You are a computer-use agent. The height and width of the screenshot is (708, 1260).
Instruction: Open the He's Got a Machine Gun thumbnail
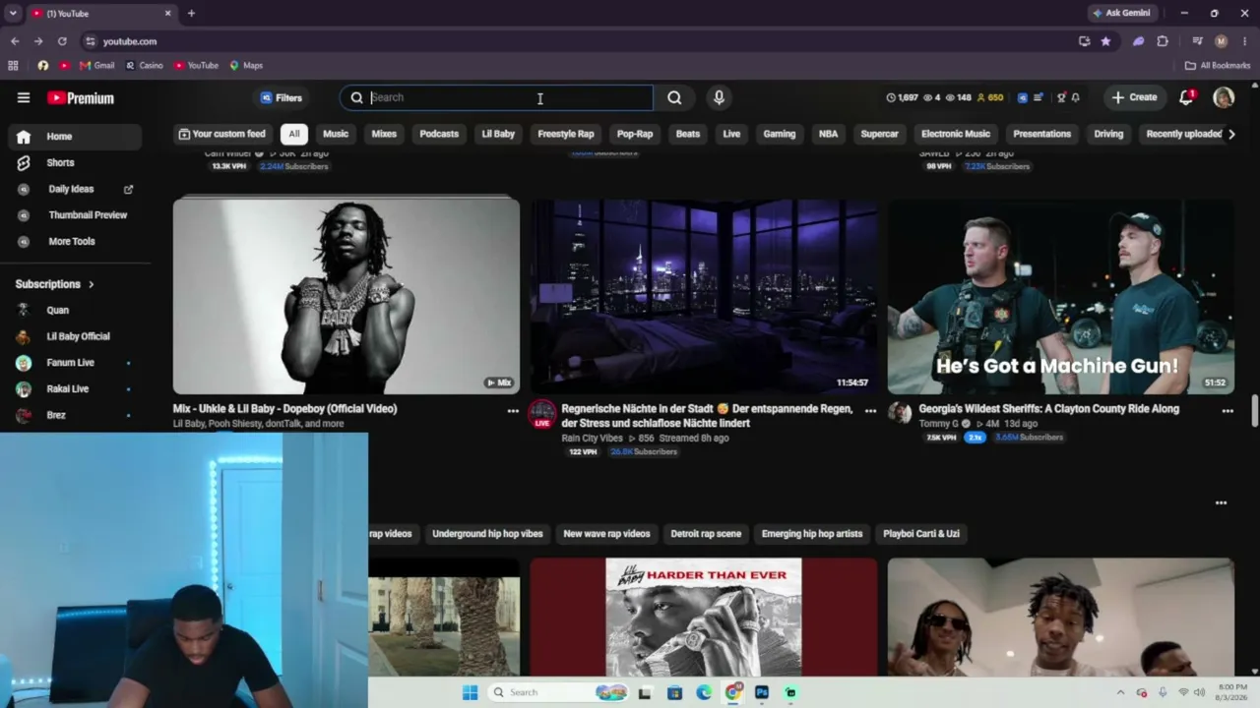(x=1061, y=296)
